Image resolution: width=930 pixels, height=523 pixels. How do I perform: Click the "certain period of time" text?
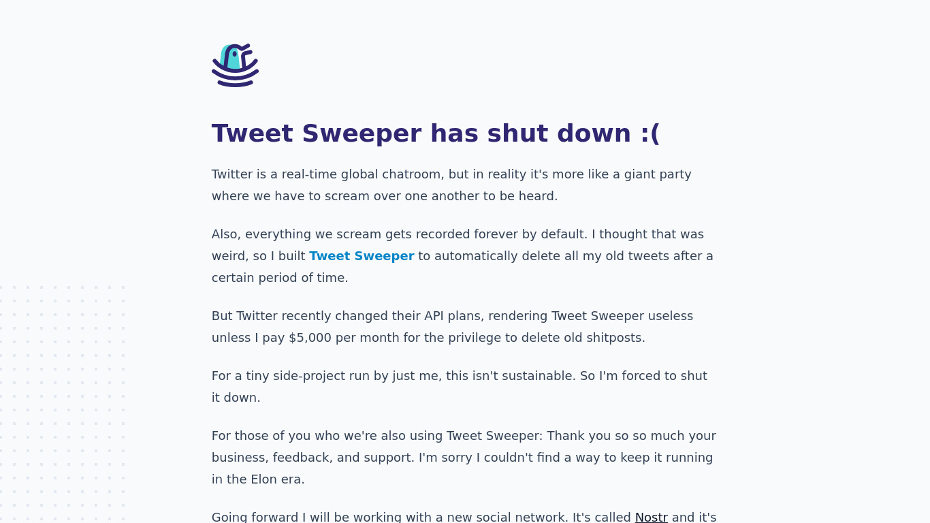279,278
